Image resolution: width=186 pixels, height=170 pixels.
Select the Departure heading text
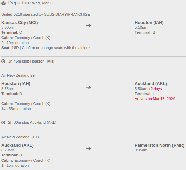(x=20, y=3)
